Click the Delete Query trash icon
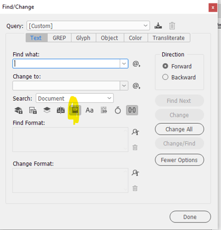The image size is (221, 230). click(x=172, y=26)
